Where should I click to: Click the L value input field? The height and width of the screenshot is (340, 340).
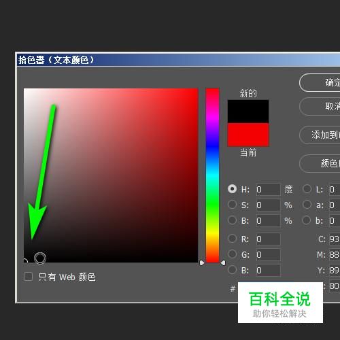pyautogui.click(x=335, y=189)
